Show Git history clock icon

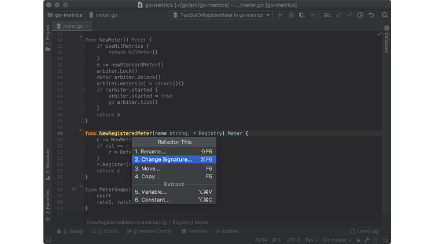click(360, 15)
